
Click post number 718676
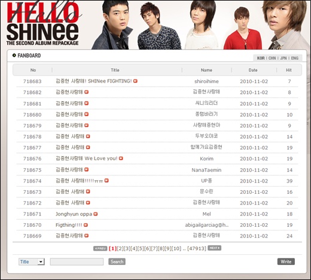(x=32, y=159)
